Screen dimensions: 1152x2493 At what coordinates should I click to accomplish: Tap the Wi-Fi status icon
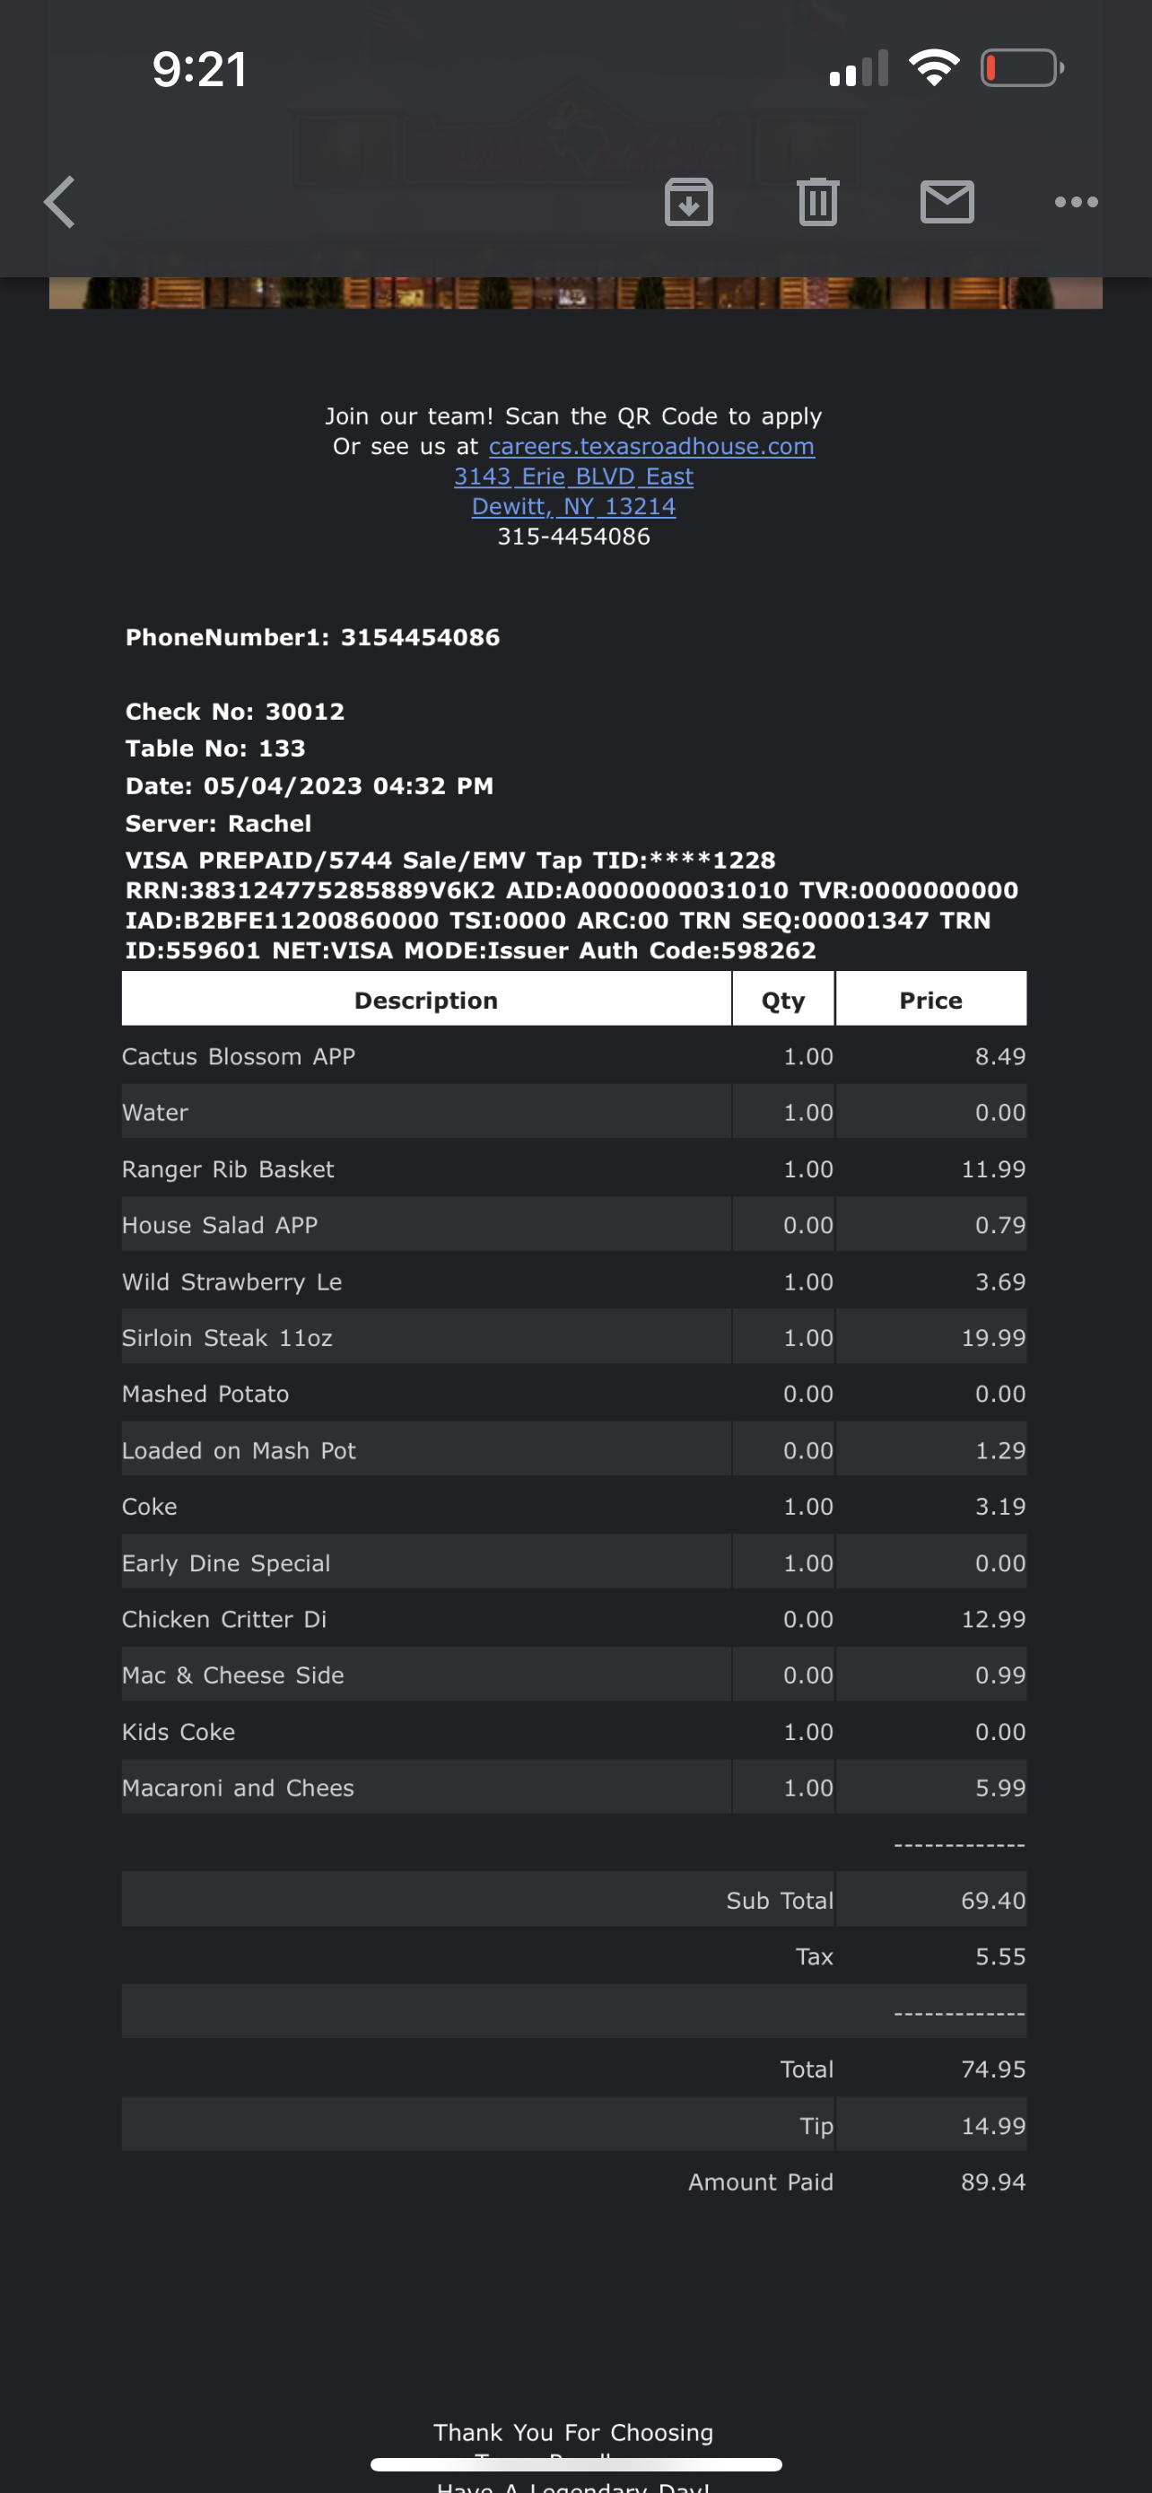933,67
